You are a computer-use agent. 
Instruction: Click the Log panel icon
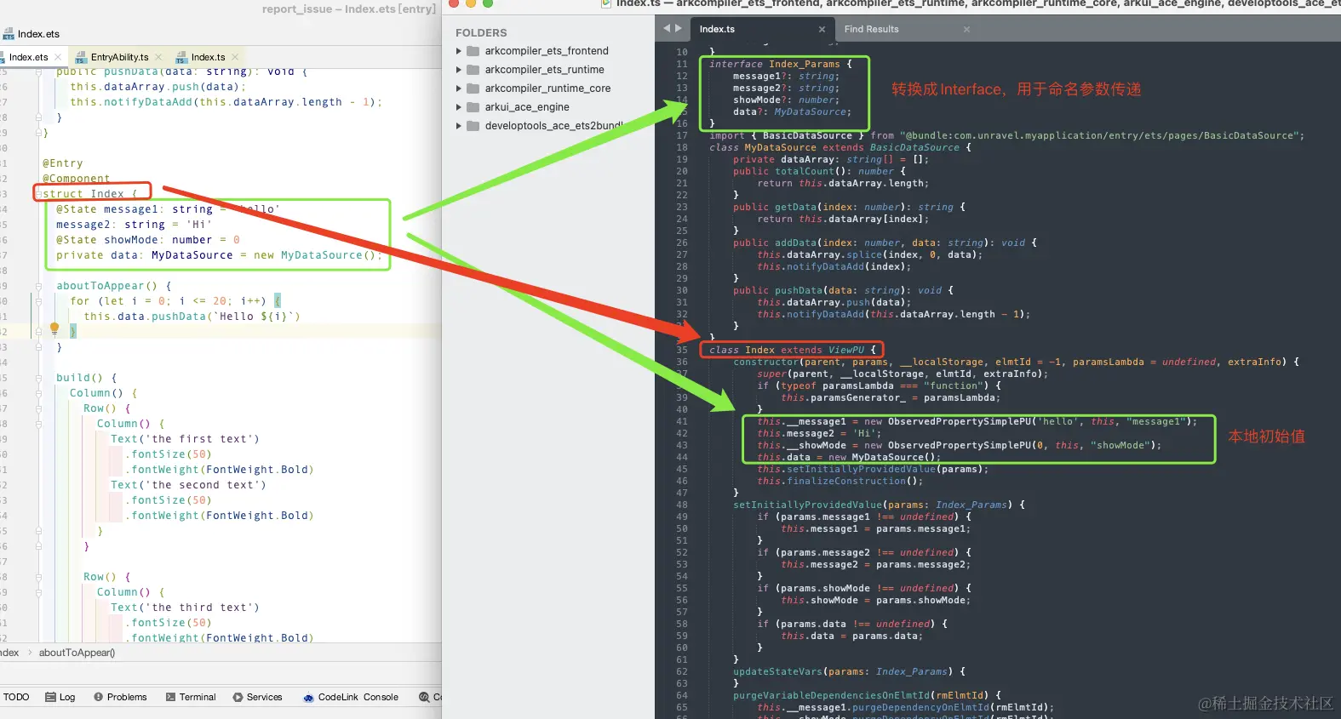(x=50, y=697)
